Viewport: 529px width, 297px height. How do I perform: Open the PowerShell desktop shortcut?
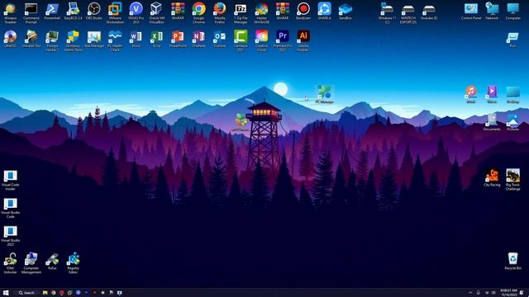(52, 11)
